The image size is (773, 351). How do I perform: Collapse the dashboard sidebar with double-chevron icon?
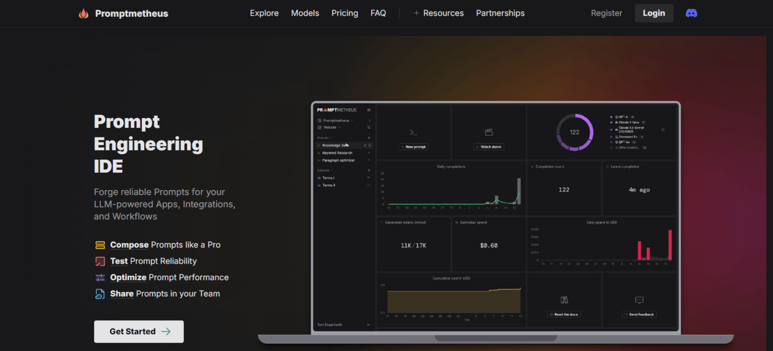[369, 110]
